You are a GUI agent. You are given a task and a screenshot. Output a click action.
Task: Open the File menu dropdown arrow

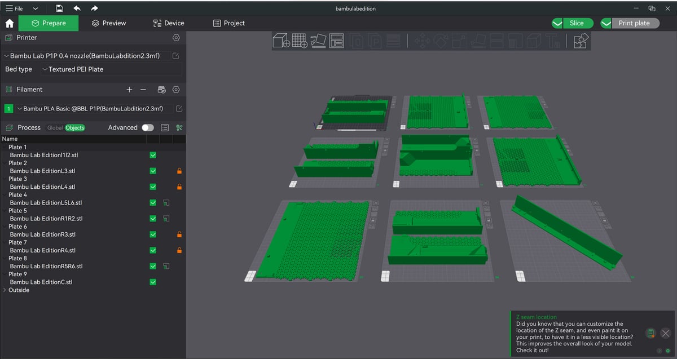click(x=36, y=8)
